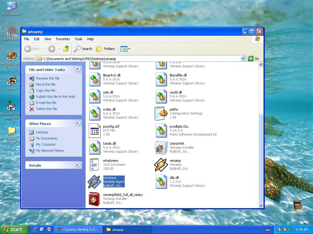Select the libsndfile.dll file icon

[x=161, y=79]
